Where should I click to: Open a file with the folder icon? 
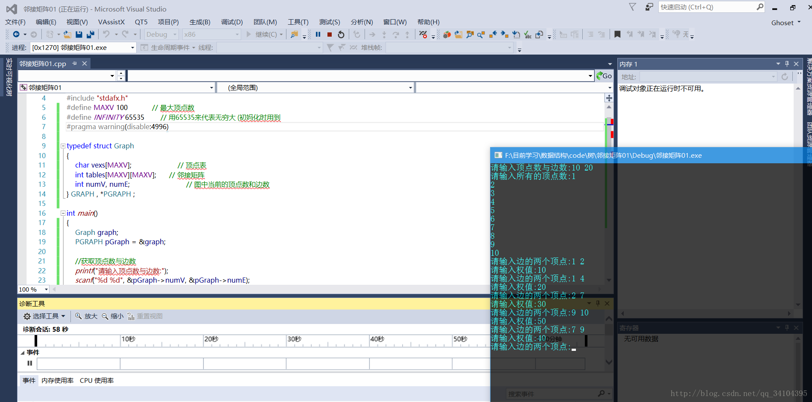click(x=67, y=34)
